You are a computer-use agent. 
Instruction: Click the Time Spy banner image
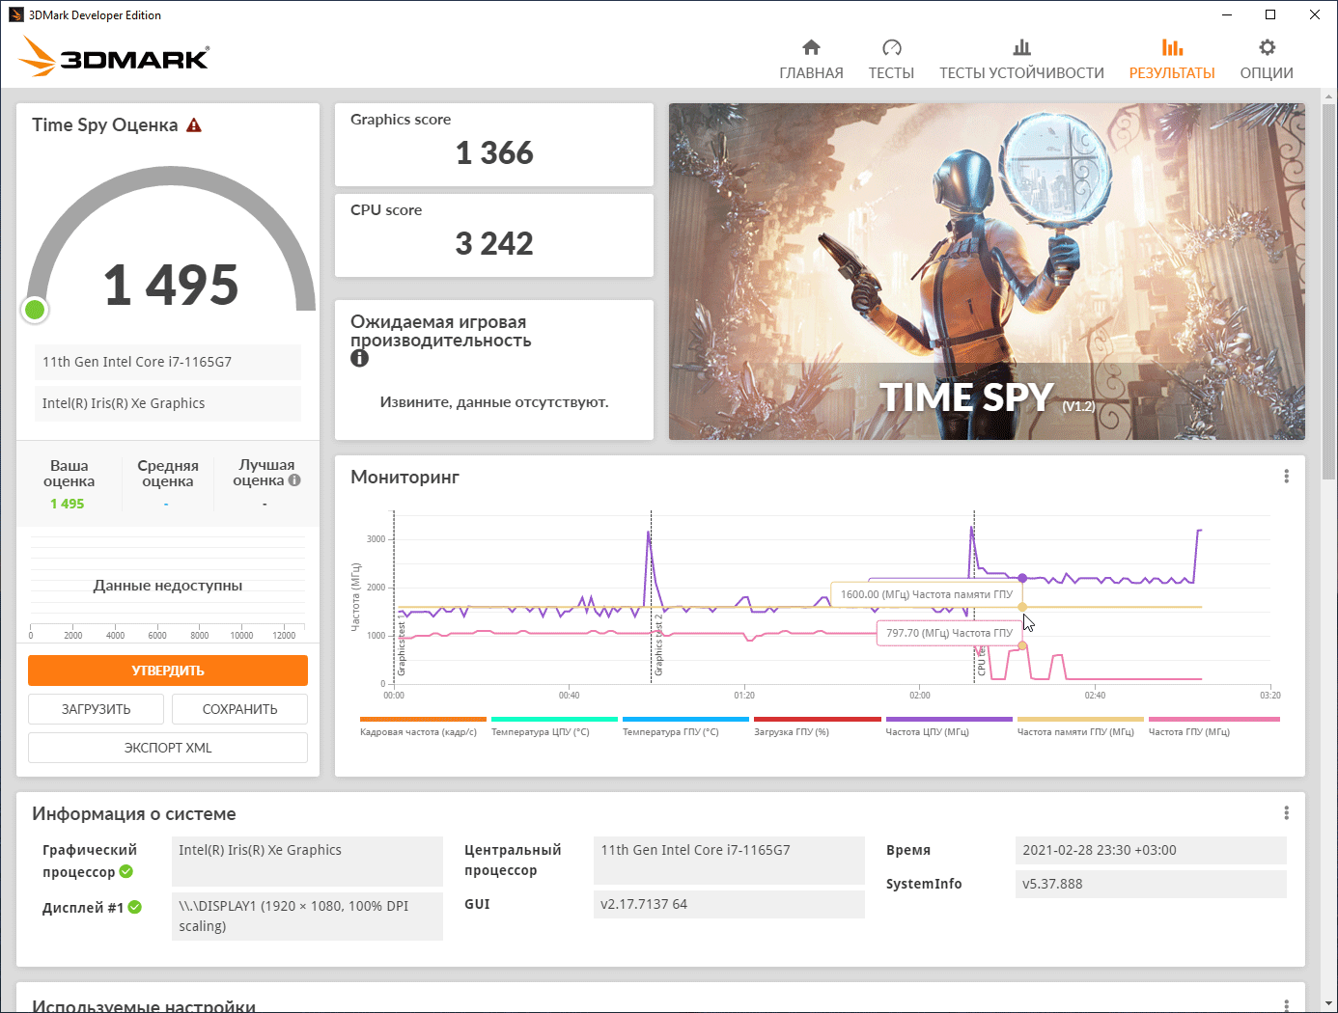[x=987, y=271]
